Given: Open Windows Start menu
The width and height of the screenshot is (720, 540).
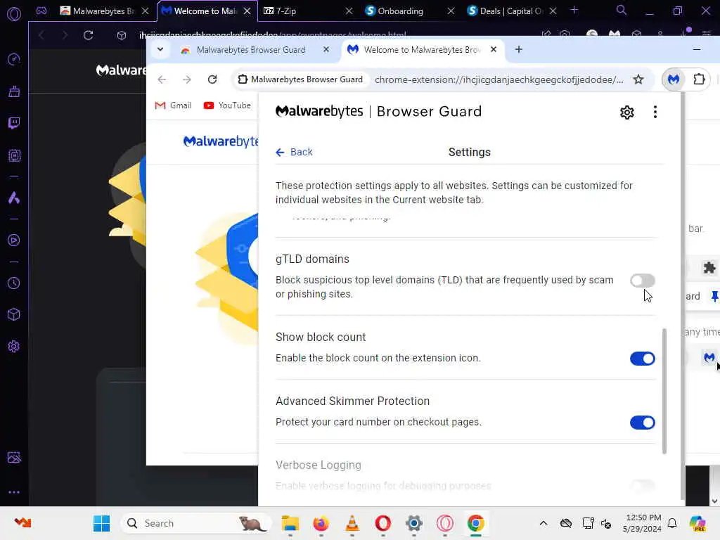Looking at the screenshot, I should coord(101,523).
